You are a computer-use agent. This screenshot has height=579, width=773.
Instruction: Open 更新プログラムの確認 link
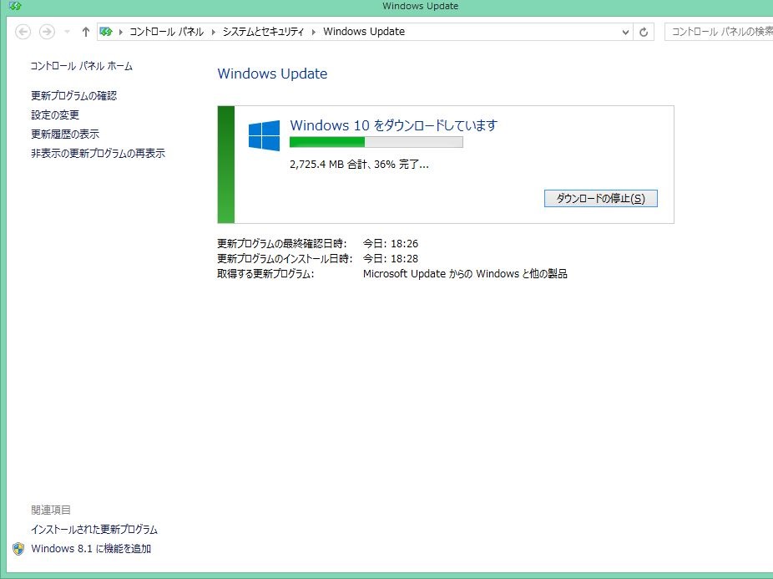click(x=74, y=96)
